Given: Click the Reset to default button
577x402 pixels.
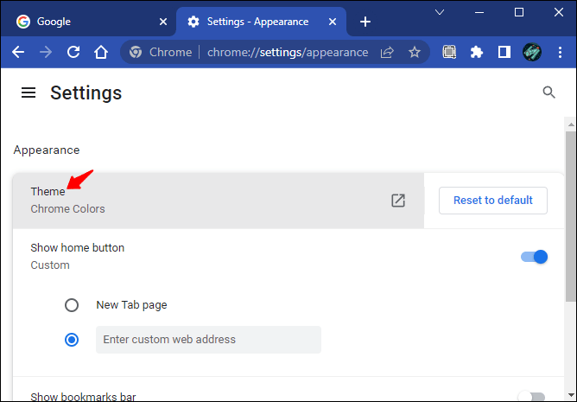Looking at the screenshot, I should (x=492, y=201).
